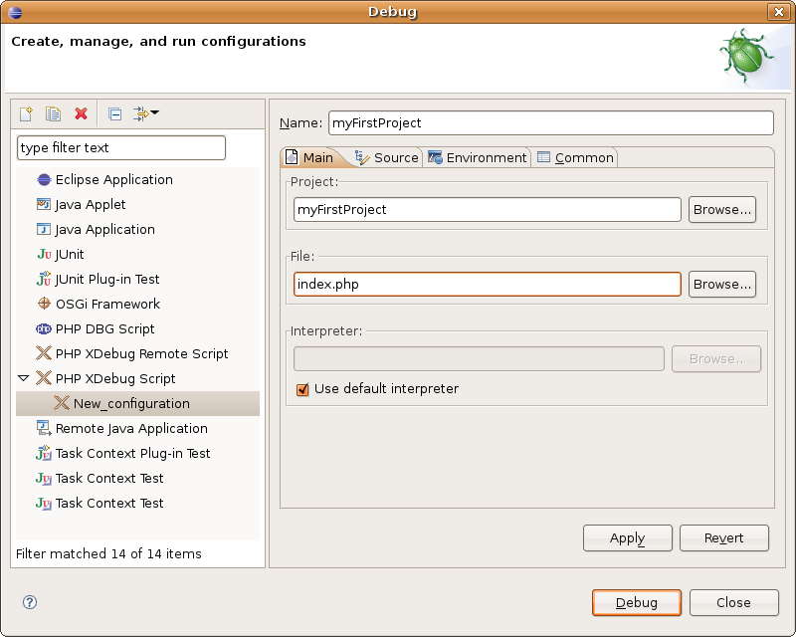Click the new launch configuration icon
This screenshot has height=637, width=796.
click(x=27, y=114)
